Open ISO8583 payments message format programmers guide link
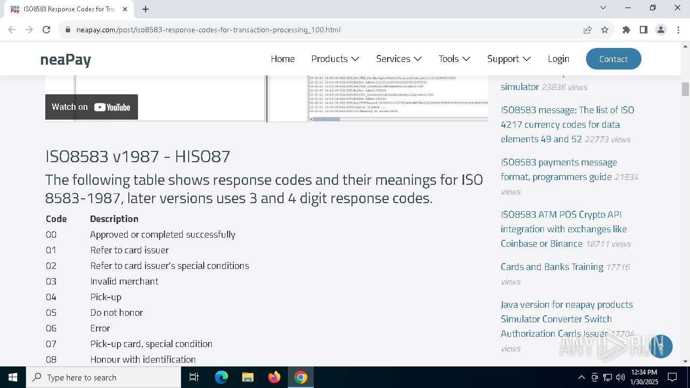Viewport: 690px width, 388px height. tap(558, 169)
